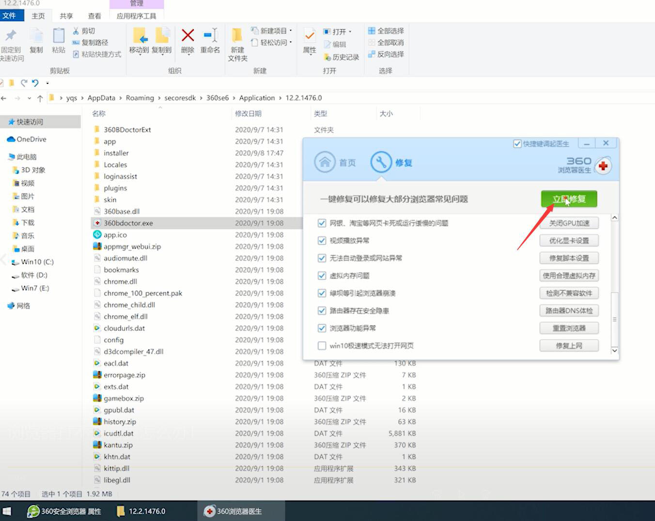Click Optimize graphics card settings (优化显卡设置) button

(569, 241)
